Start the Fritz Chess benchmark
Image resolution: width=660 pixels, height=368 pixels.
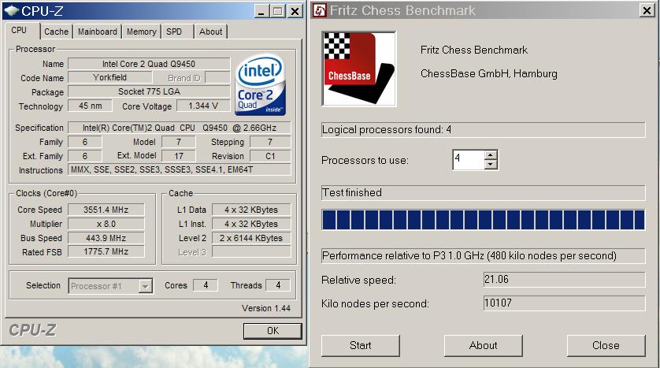point(360,346)
